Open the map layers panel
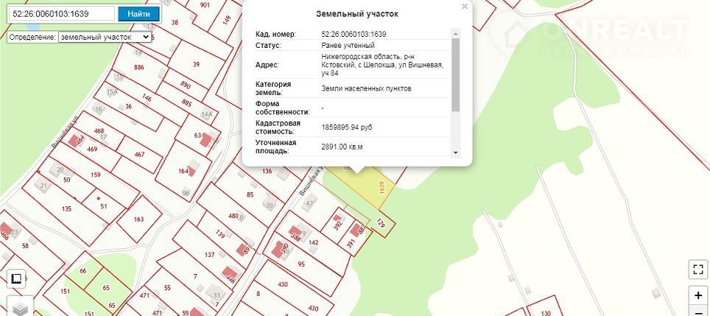This screenshot has width=710, height=316. tap(20, 308)
